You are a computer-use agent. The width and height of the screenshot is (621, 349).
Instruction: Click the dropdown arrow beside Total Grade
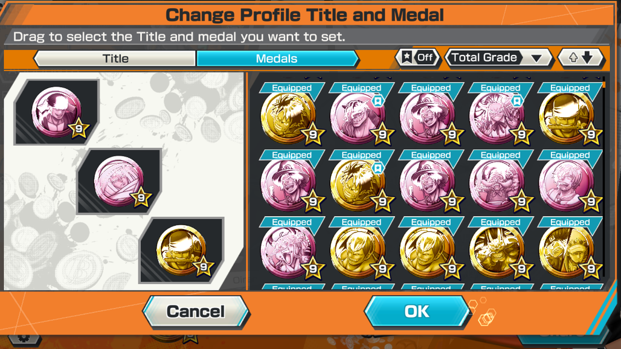[536, 59]
